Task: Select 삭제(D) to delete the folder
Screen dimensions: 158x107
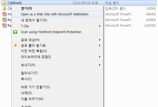Action: coord(57,93)
